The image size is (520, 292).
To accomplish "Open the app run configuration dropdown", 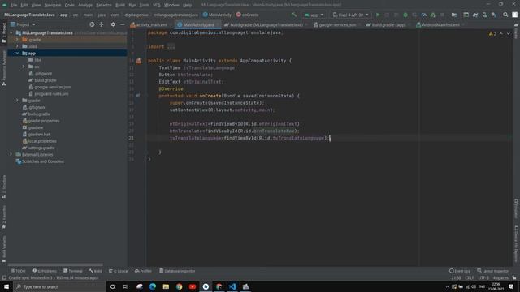I will [x=314, y=15].
